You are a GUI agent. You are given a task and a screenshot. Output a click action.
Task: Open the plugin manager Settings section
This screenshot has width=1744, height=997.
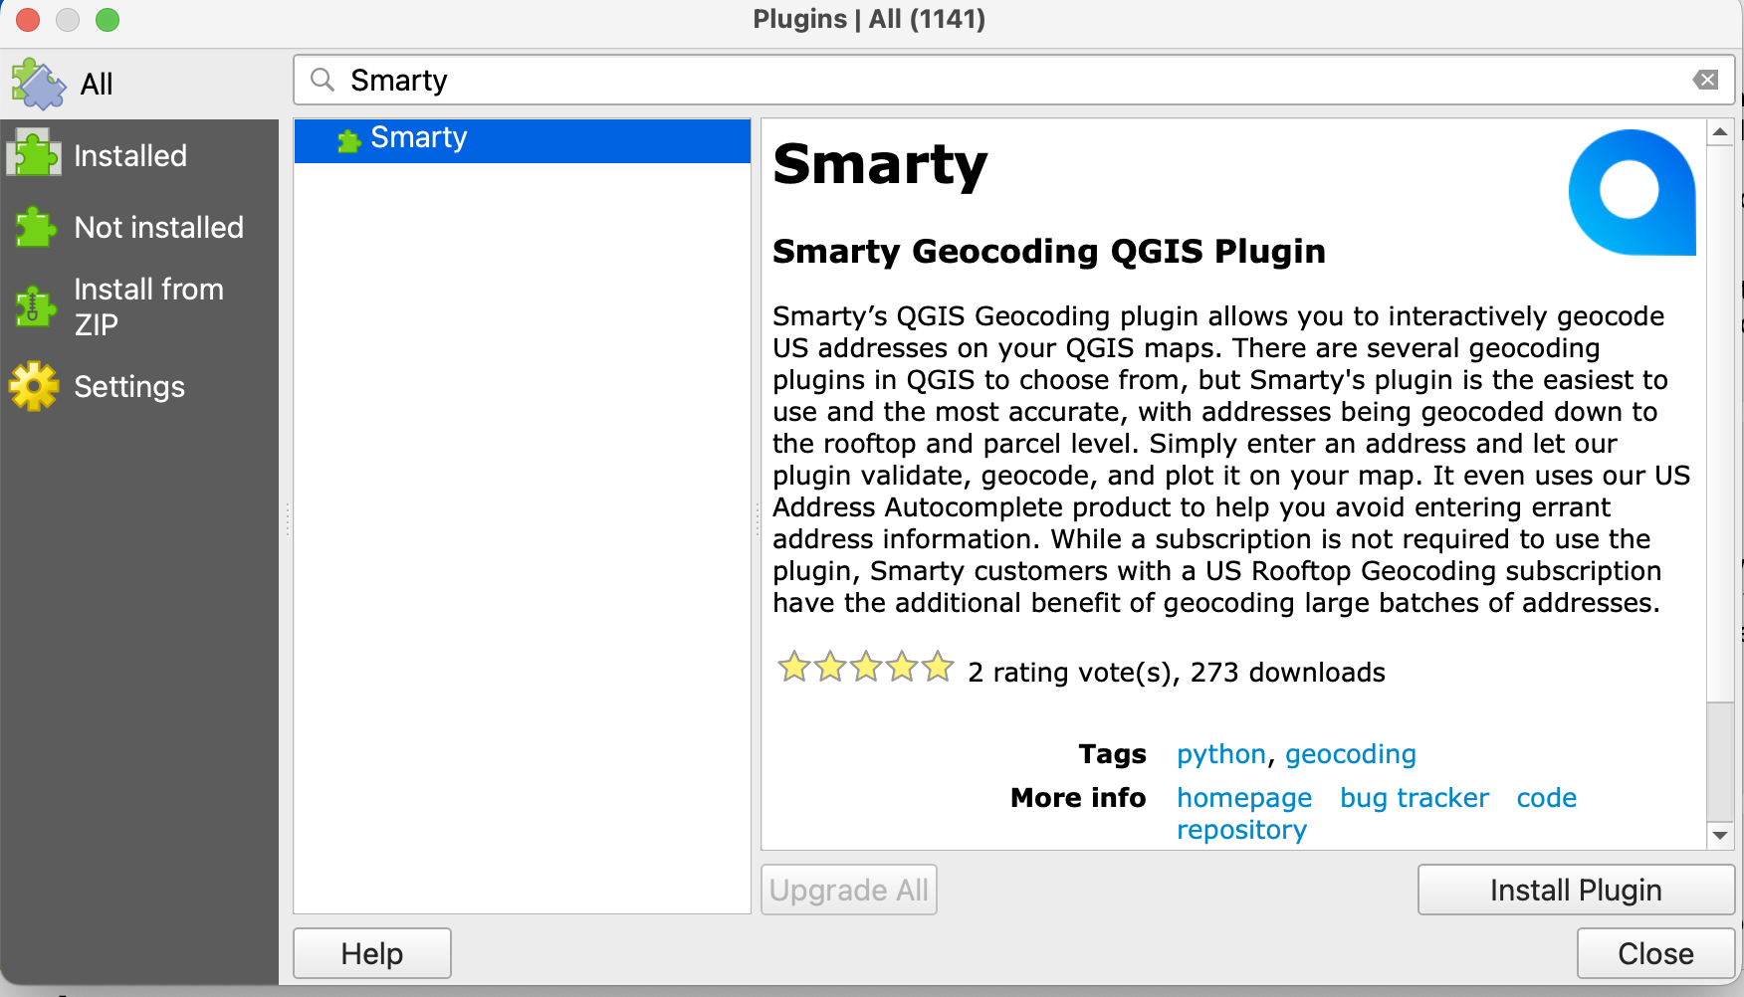tap(128, 386)
